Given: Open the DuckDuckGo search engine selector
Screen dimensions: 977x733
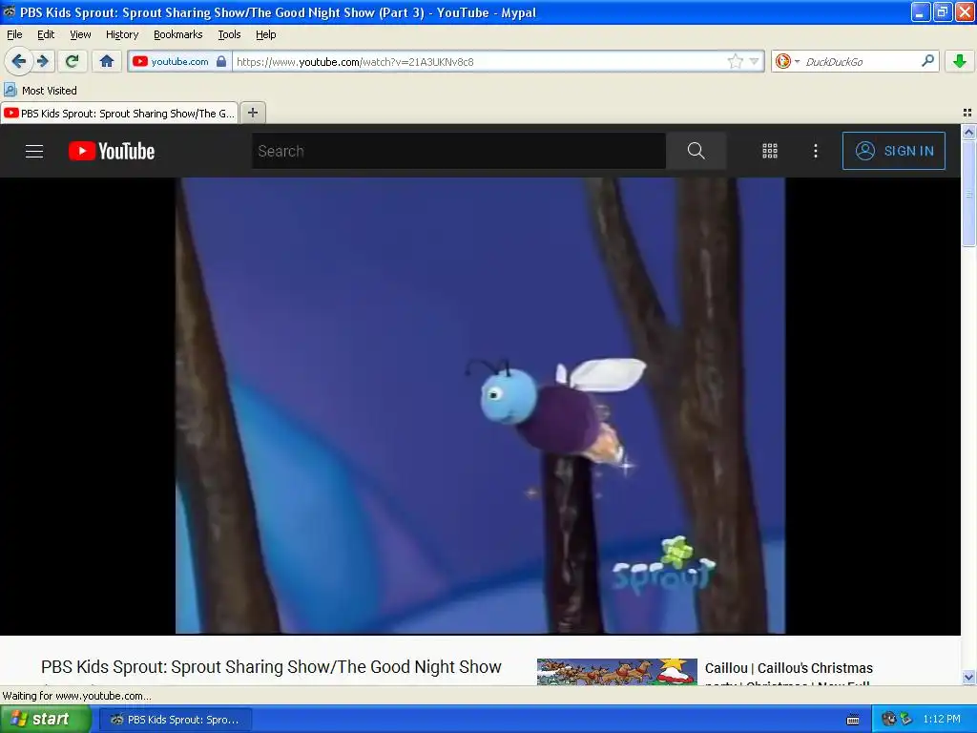Looking at the screenshot, I should point(786,61).
